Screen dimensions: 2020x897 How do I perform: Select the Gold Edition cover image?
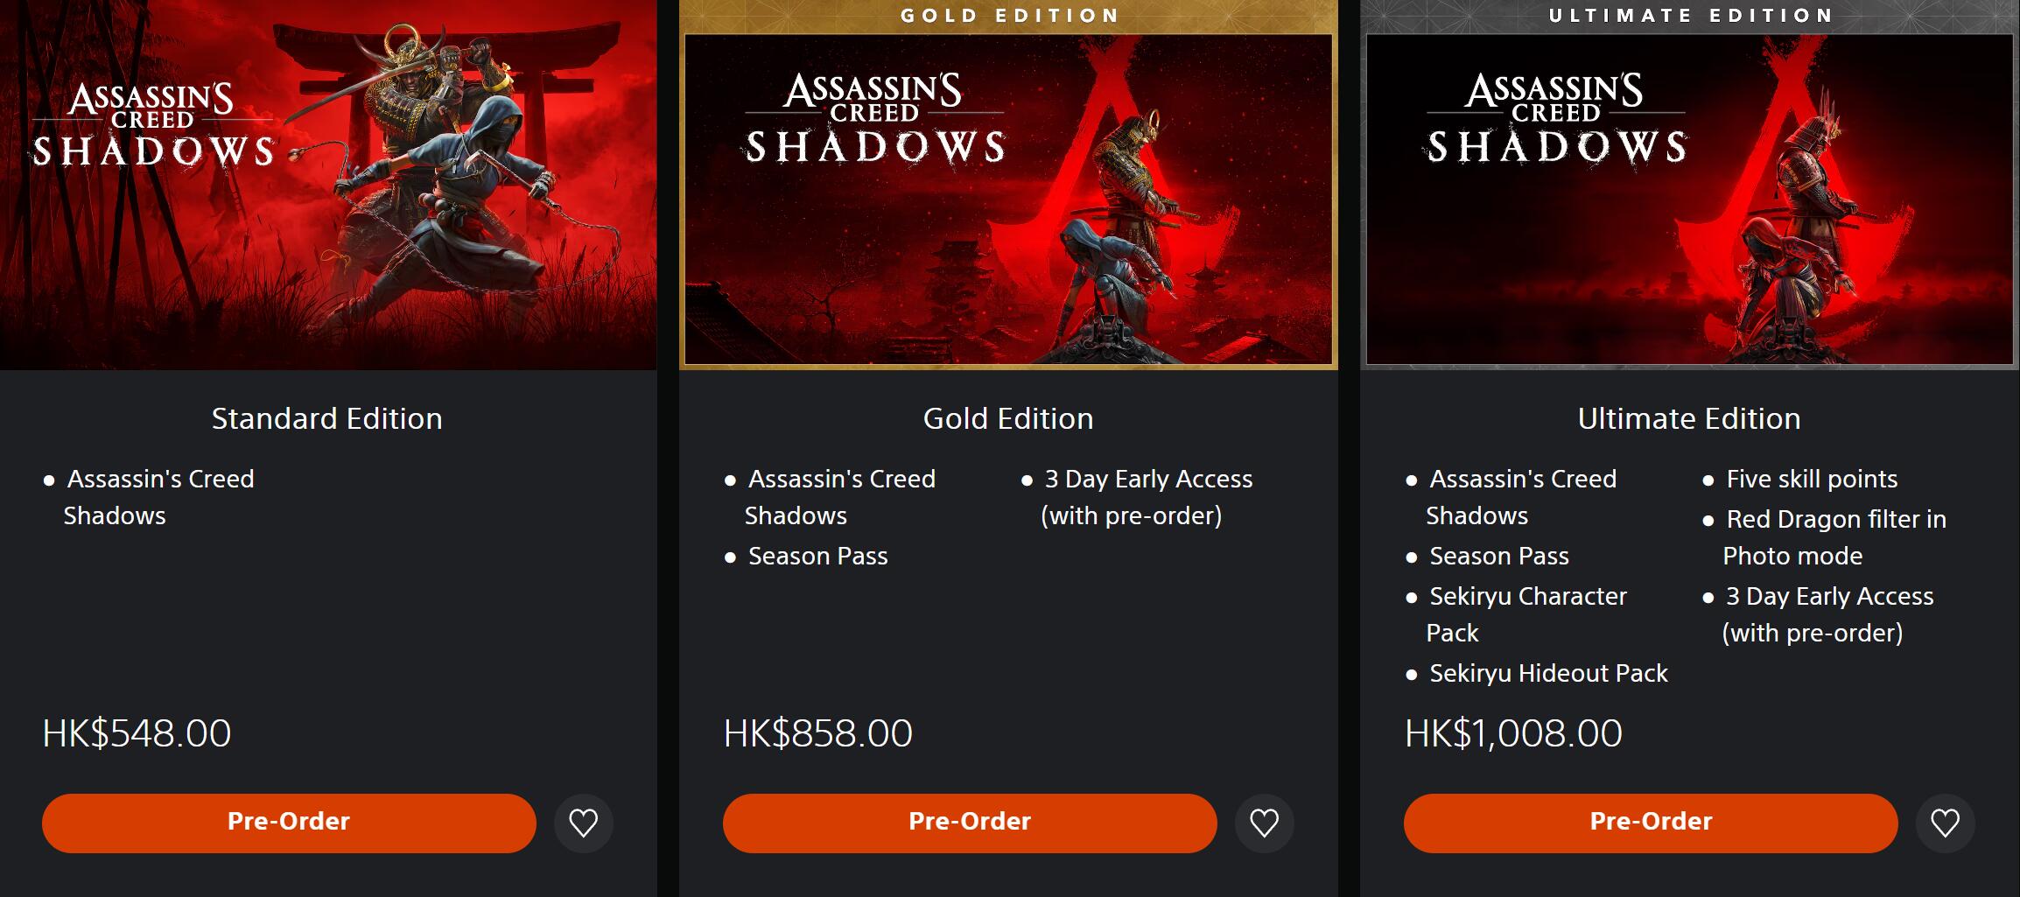pyautogui.click(x=1008, y=199)
